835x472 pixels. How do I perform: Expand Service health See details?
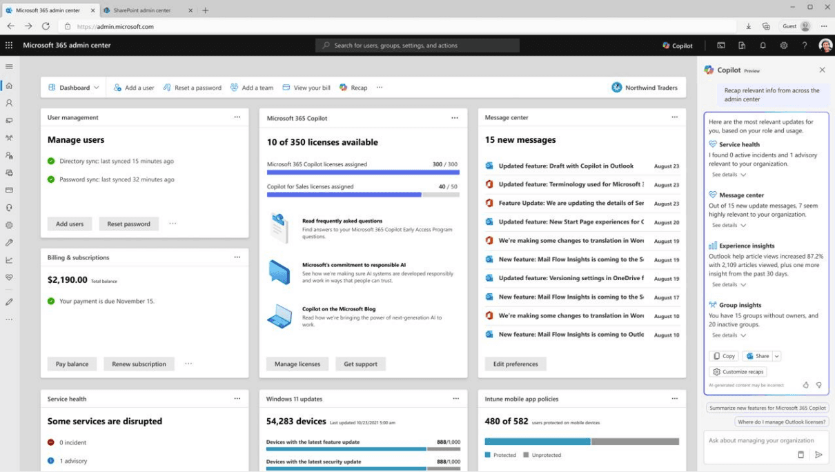(729, 175)
